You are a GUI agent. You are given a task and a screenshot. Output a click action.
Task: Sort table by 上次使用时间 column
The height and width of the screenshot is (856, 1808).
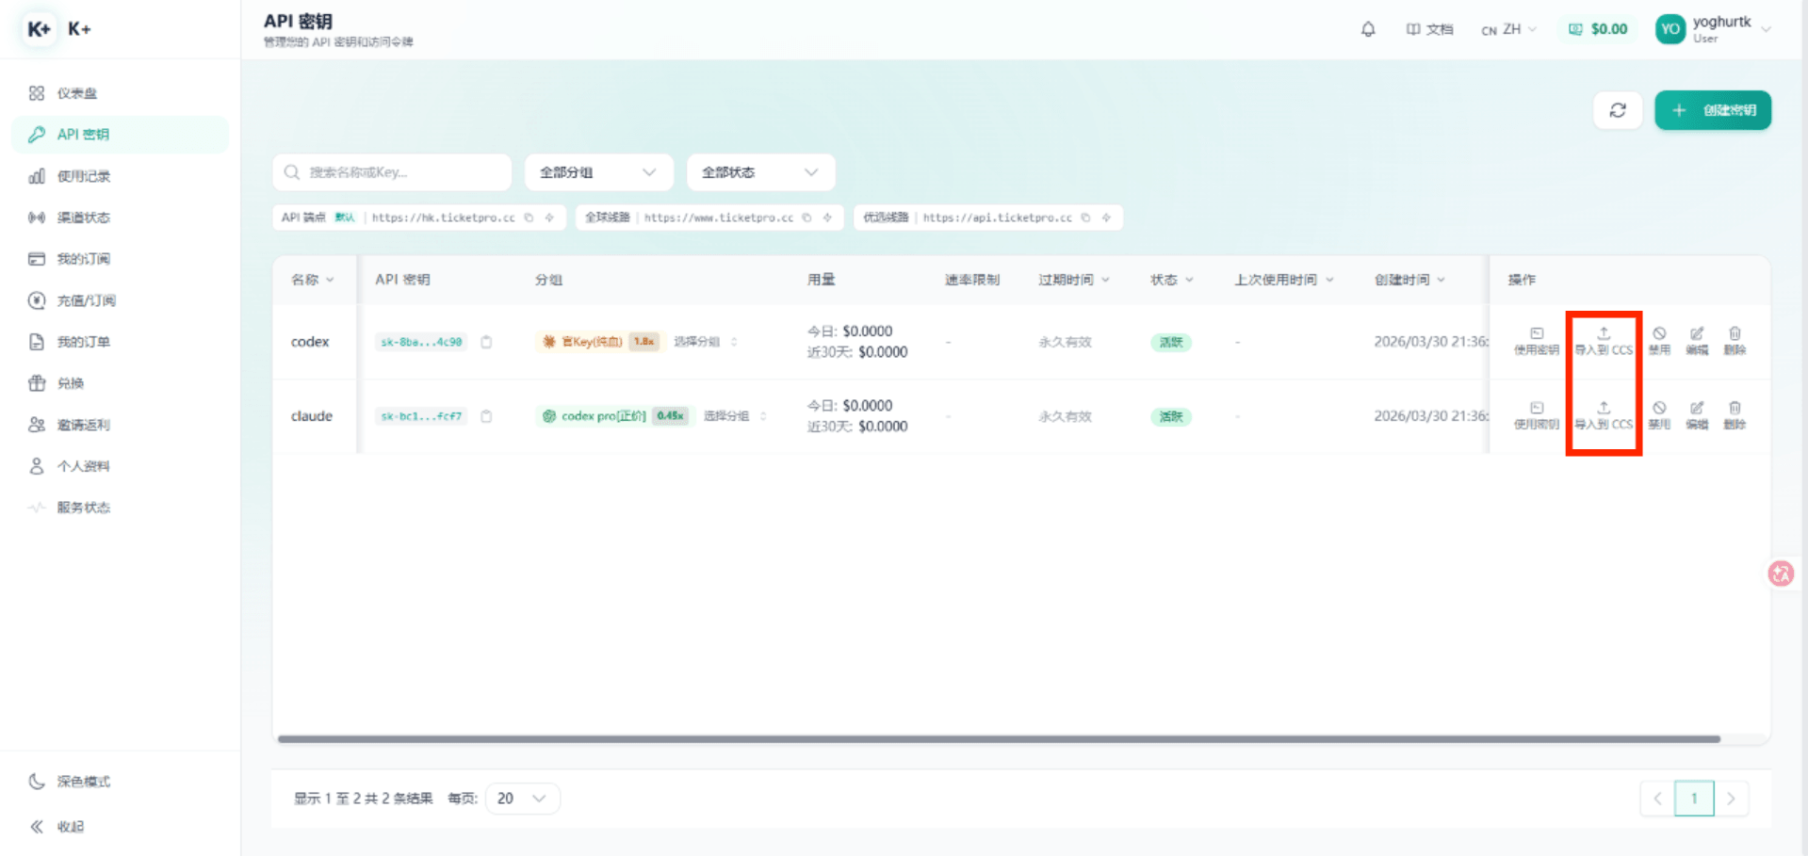tap(1284, 280)
